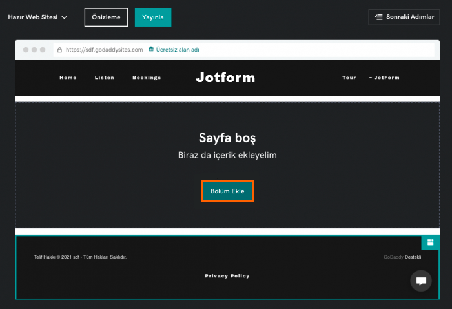Open the chat support bubble
Viewport: 452px width, 309px height.
[x=421, y=281]
